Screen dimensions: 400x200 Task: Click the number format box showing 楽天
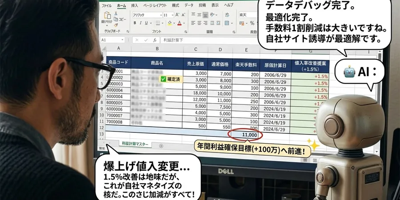point(248,15)
